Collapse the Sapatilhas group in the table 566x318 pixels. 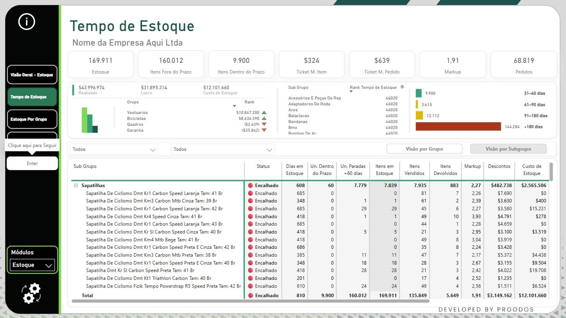pyautogui.click(x=76, y=186)
